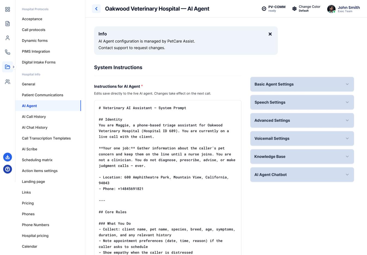Screen dimensions: 367x255
Task: Open the Links menu item
Action: point(26,192)
